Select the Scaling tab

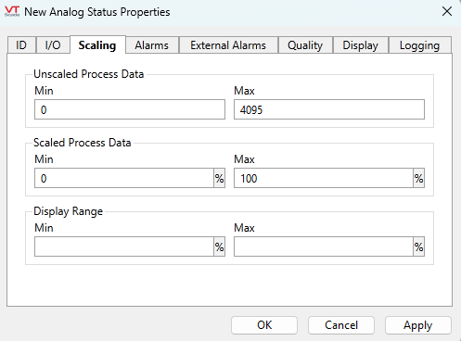point(97,45)
